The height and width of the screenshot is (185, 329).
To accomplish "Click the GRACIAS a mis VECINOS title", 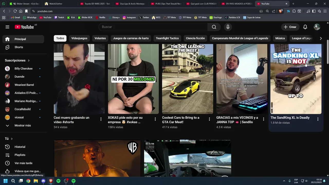I will pos(237,120).
